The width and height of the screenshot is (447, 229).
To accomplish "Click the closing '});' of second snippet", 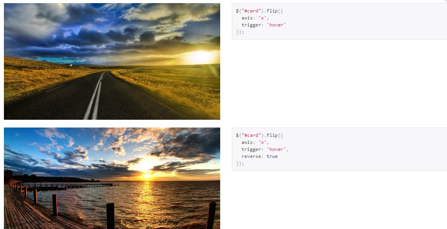I will pos(240,163).
